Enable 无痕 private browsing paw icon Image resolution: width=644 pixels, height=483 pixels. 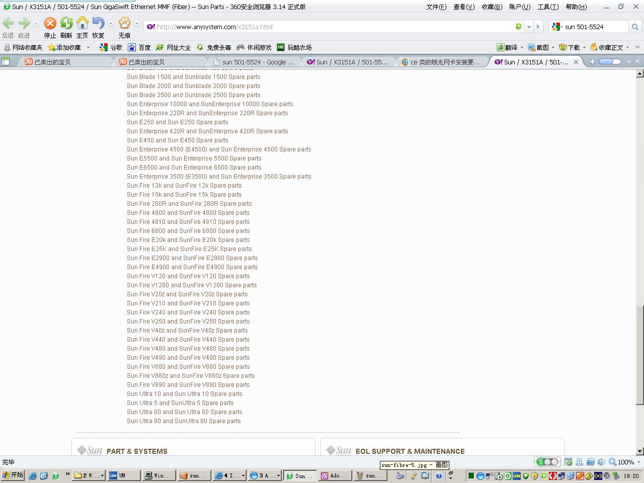(124, 23)
